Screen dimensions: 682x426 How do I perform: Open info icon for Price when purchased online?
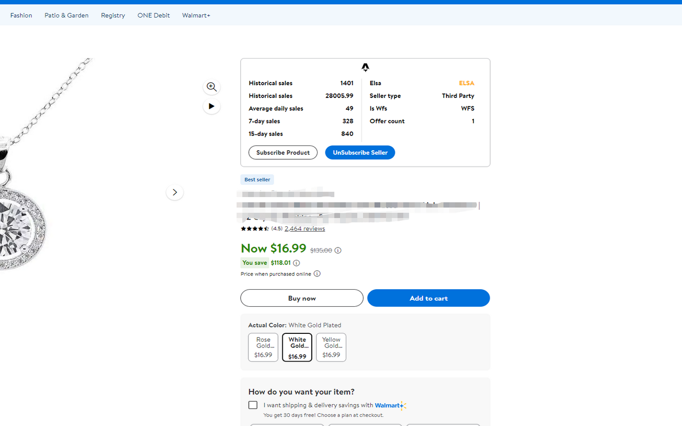317,274
